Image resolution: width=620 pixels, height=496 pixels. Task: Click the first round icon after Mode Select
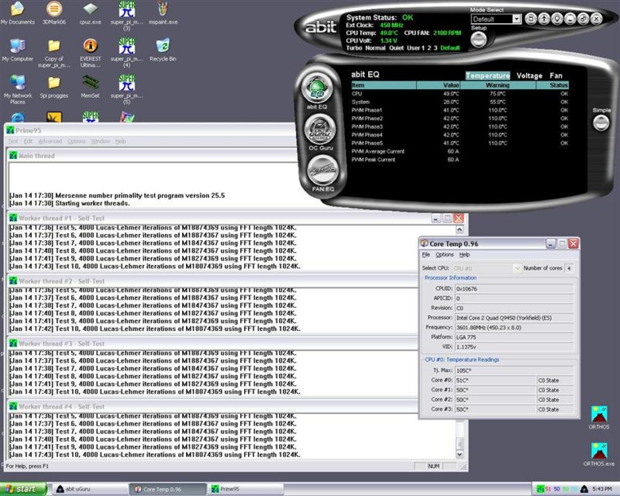click(531, 19)
